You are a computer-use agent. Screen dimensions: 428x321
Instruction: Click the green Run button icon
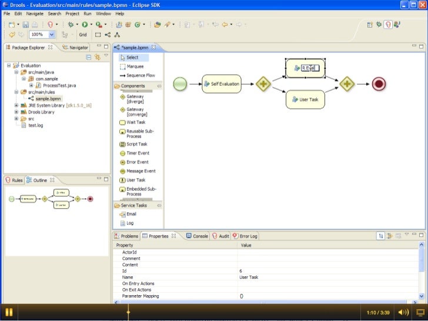85,25
